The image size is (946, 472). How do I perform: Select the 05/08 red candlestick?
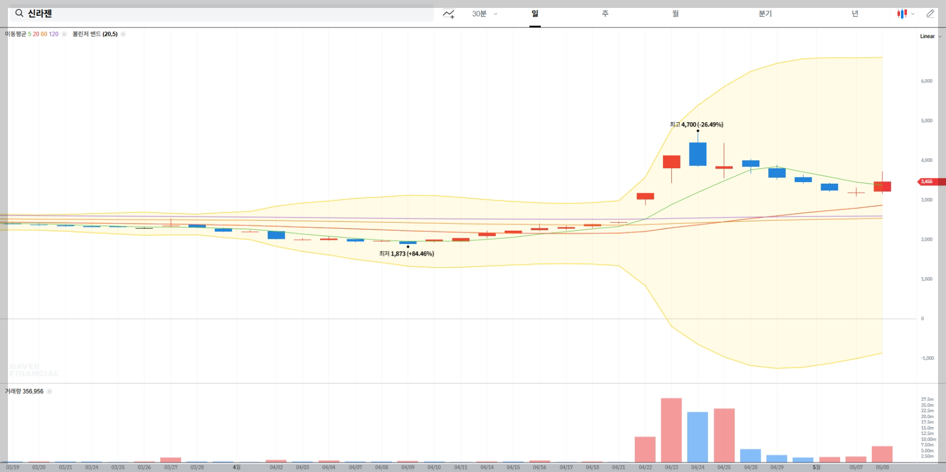pyautogui.click(x=883, y=186)
